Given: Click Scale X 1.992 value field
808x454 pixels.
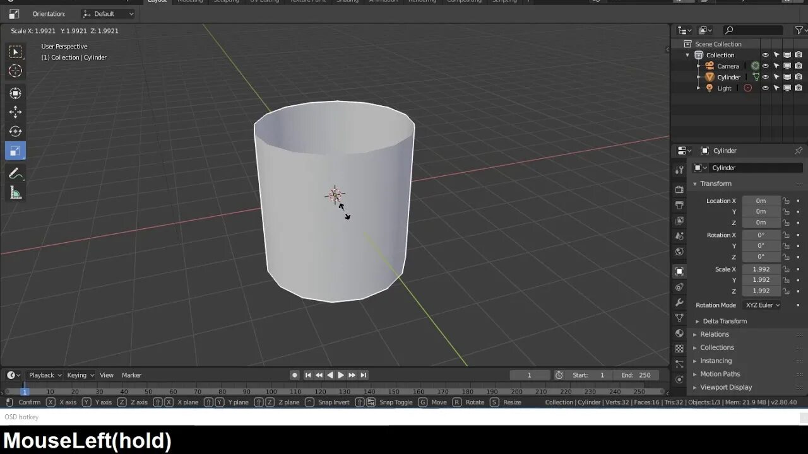Looking at the screenshot, I should click(761, 269).
